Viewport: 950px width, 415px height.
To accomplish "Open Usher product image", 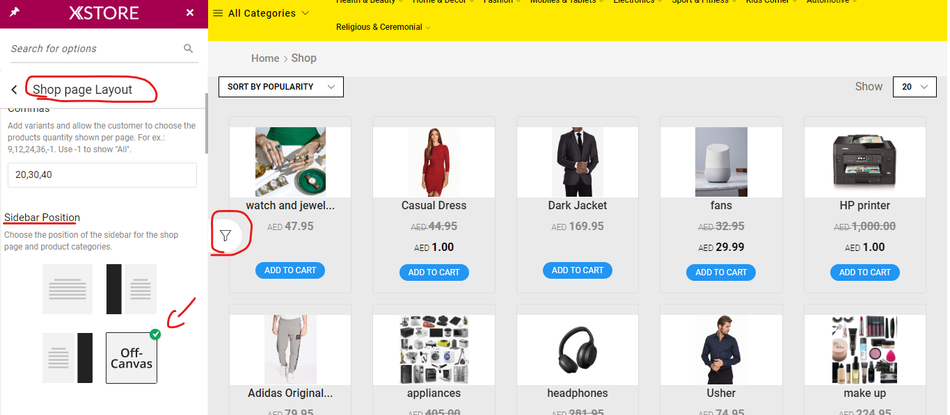I will [721, 350].
